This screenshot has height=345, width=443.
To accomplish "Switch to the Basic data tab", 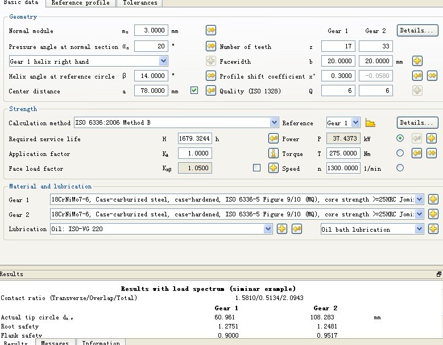I will pos(21,2).
